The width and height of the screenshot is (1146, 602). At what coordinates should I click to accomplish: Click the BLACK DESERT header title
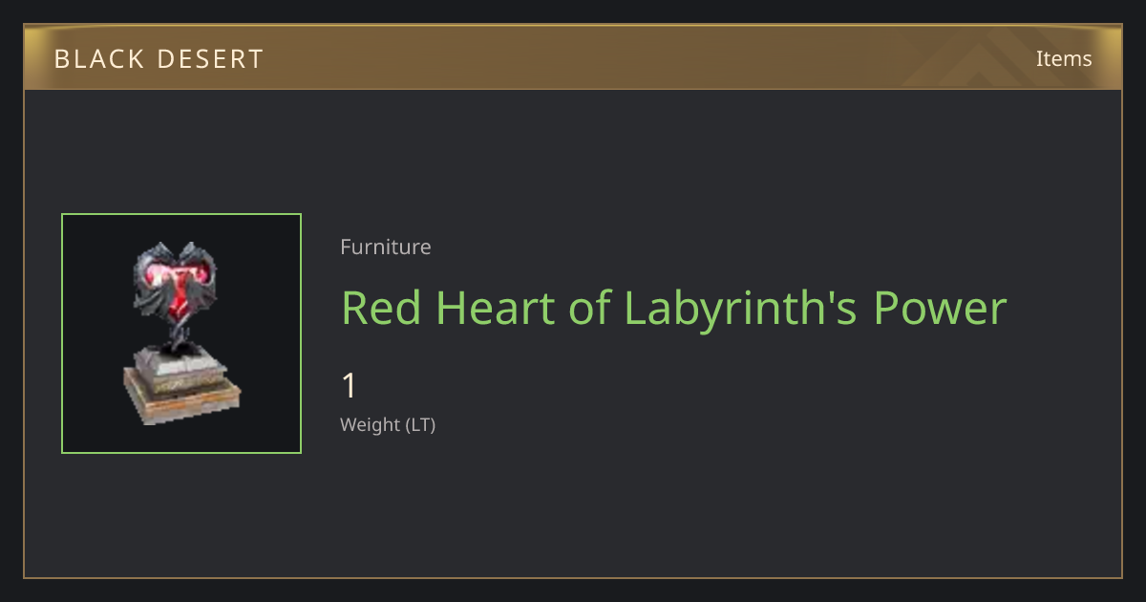click(x=159, y=59)
